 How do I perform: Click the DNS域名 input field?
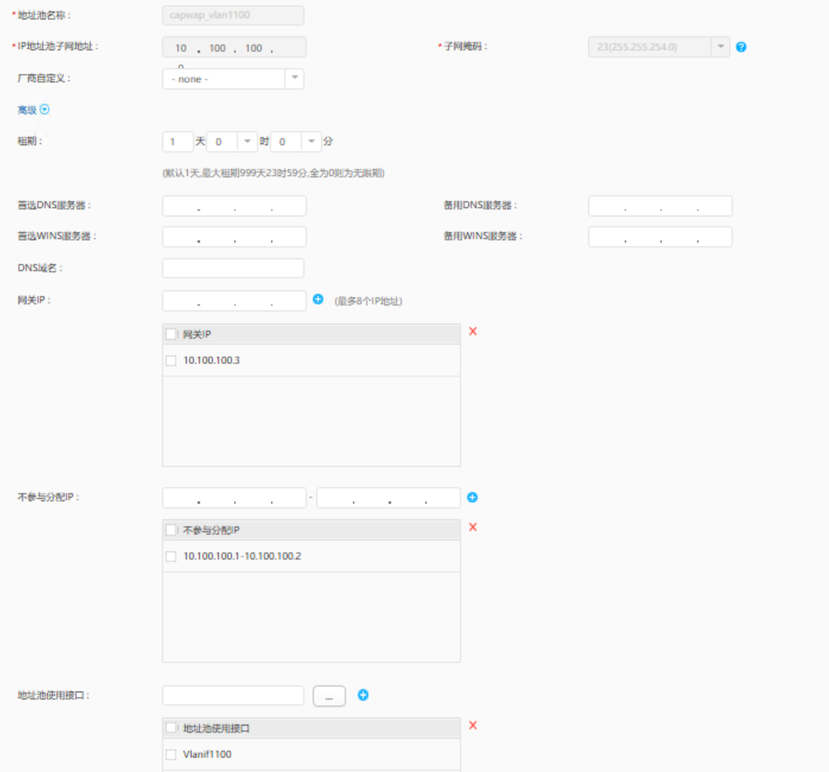pos(233,268)
